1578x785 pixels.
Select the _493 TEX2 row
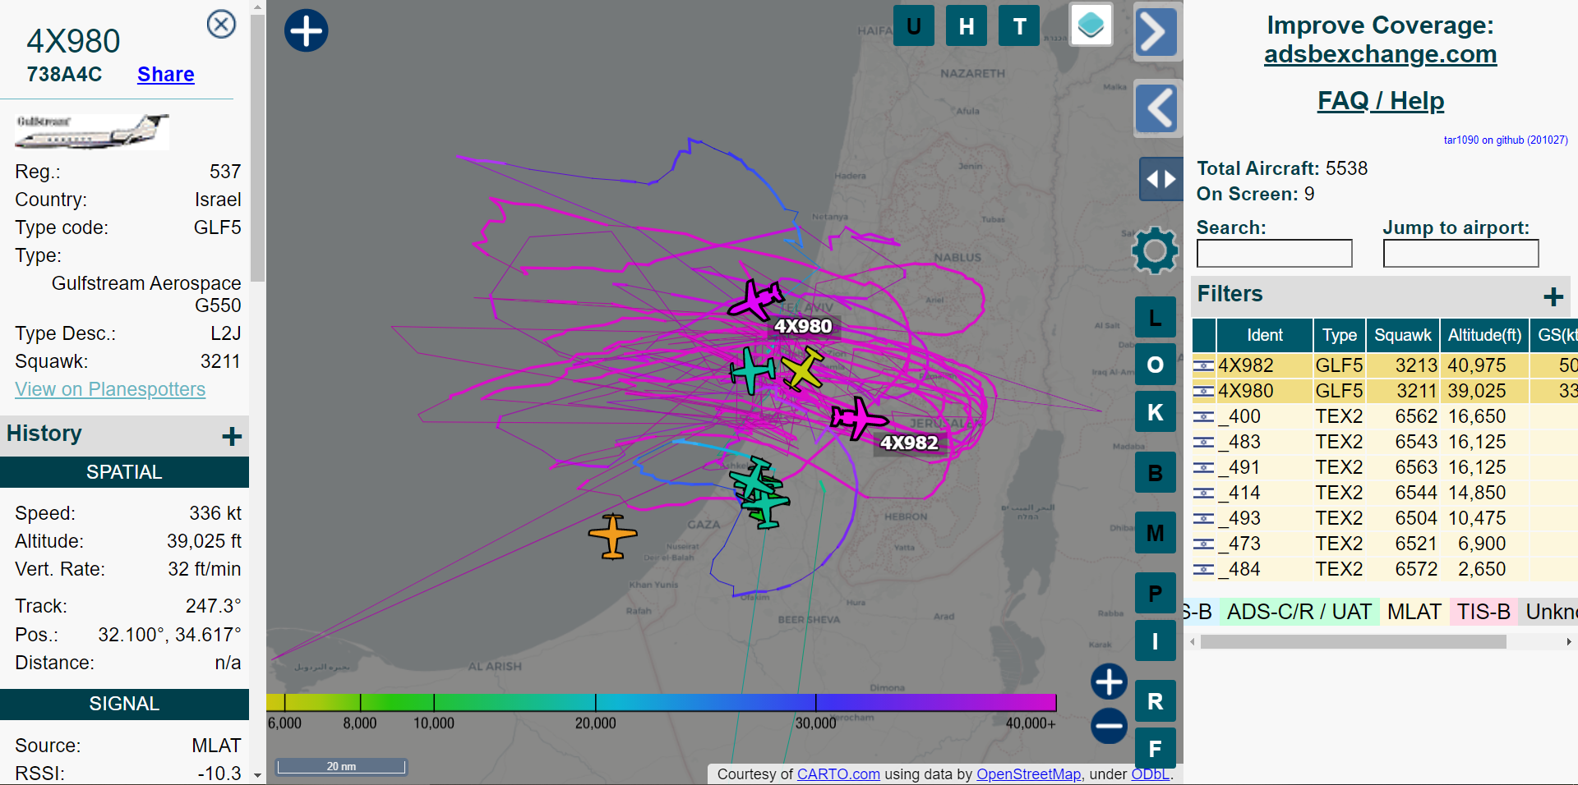(1385, 518)
